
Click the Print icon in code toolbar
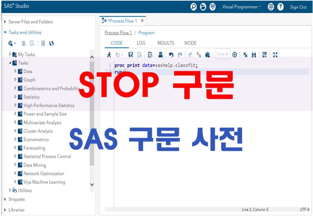160,54
